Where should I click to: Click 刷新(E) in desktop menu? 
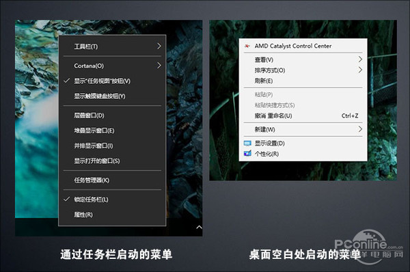[303, 81]
